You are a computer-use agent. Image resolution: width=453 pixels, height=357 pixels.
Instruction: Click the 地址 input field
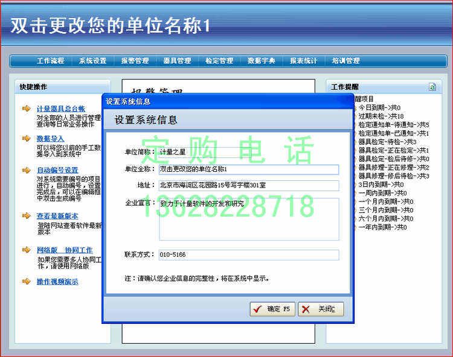pyautogui.click(x=249, y=185)
